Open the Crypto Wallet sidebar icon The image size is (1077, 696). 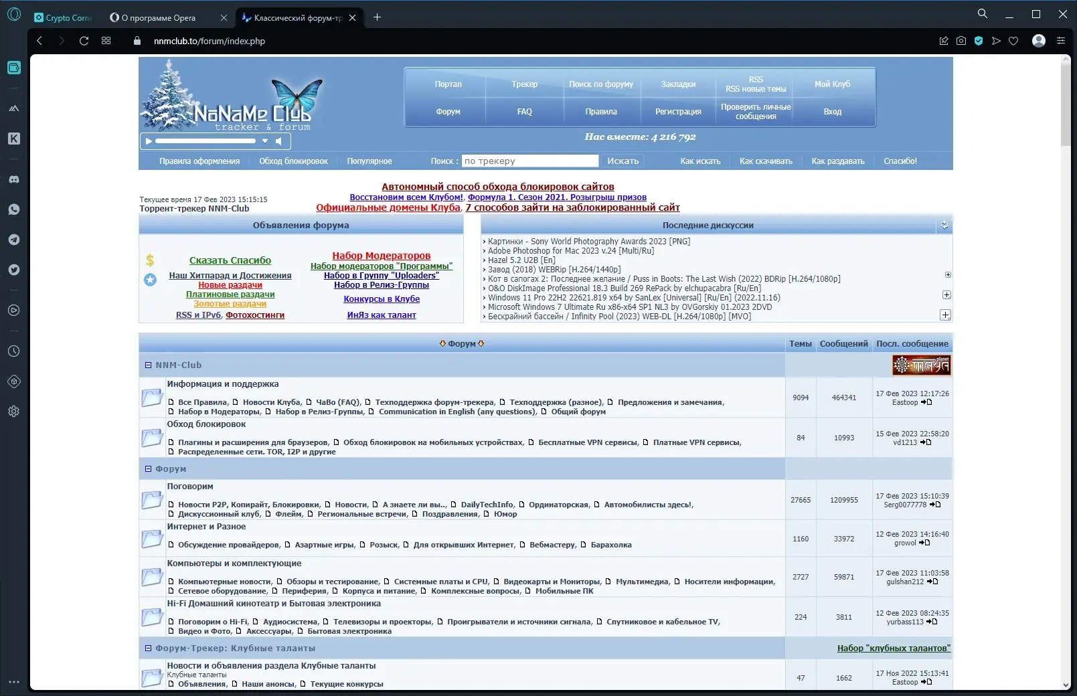14,68
